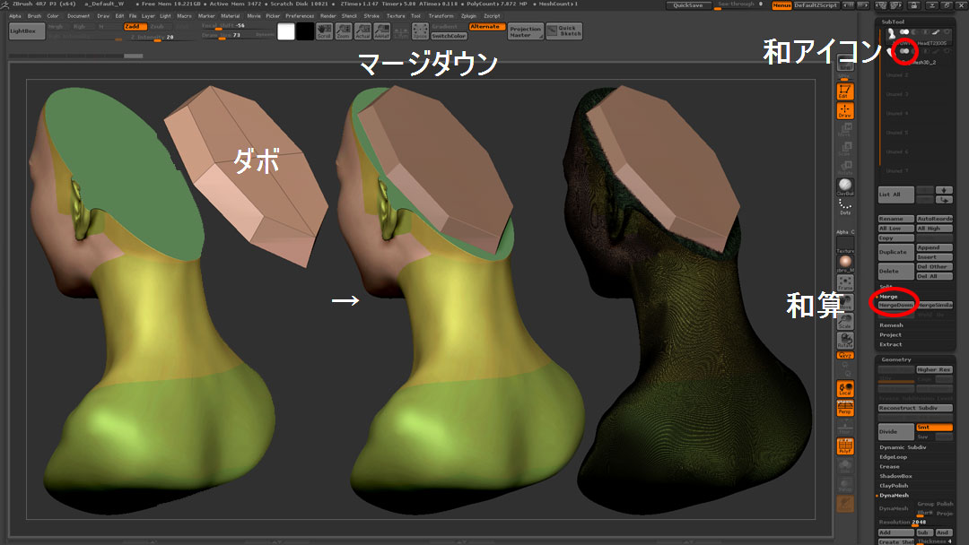Click the canvas Scale navigation icon
969x545 pixels.
point(845,321)
